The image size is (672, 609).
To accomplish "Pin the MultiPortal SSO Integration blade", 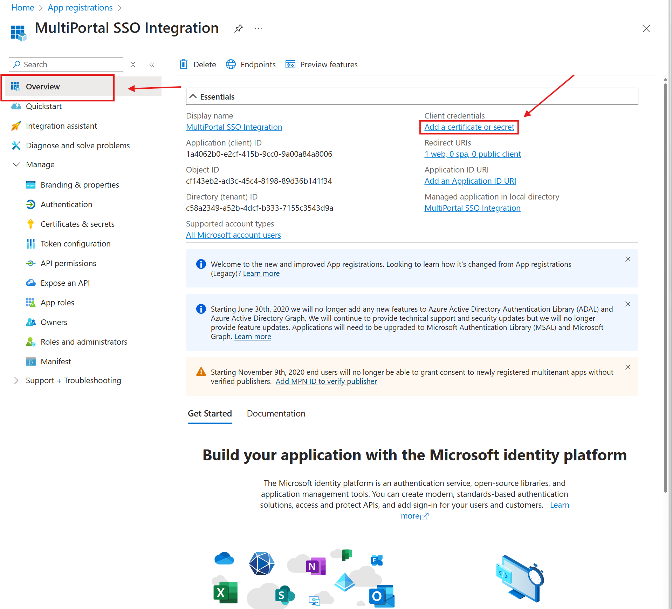I will tap(239, 28).
